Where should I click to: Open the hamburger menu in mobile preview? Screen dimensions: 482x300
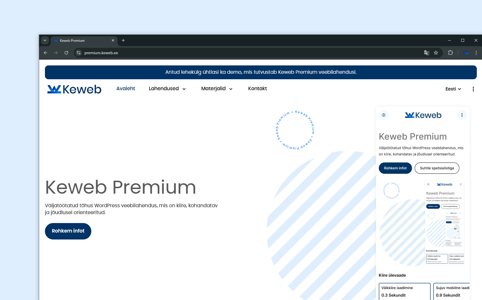point(383,115)
